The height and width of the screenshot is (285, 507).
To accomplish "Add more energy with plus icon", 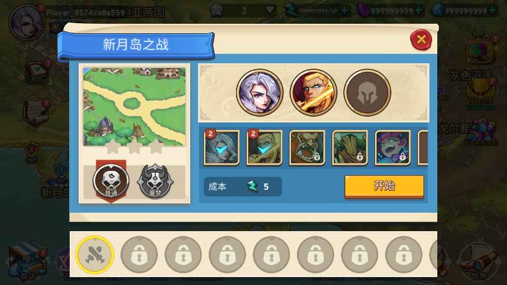I will (345, 11).
